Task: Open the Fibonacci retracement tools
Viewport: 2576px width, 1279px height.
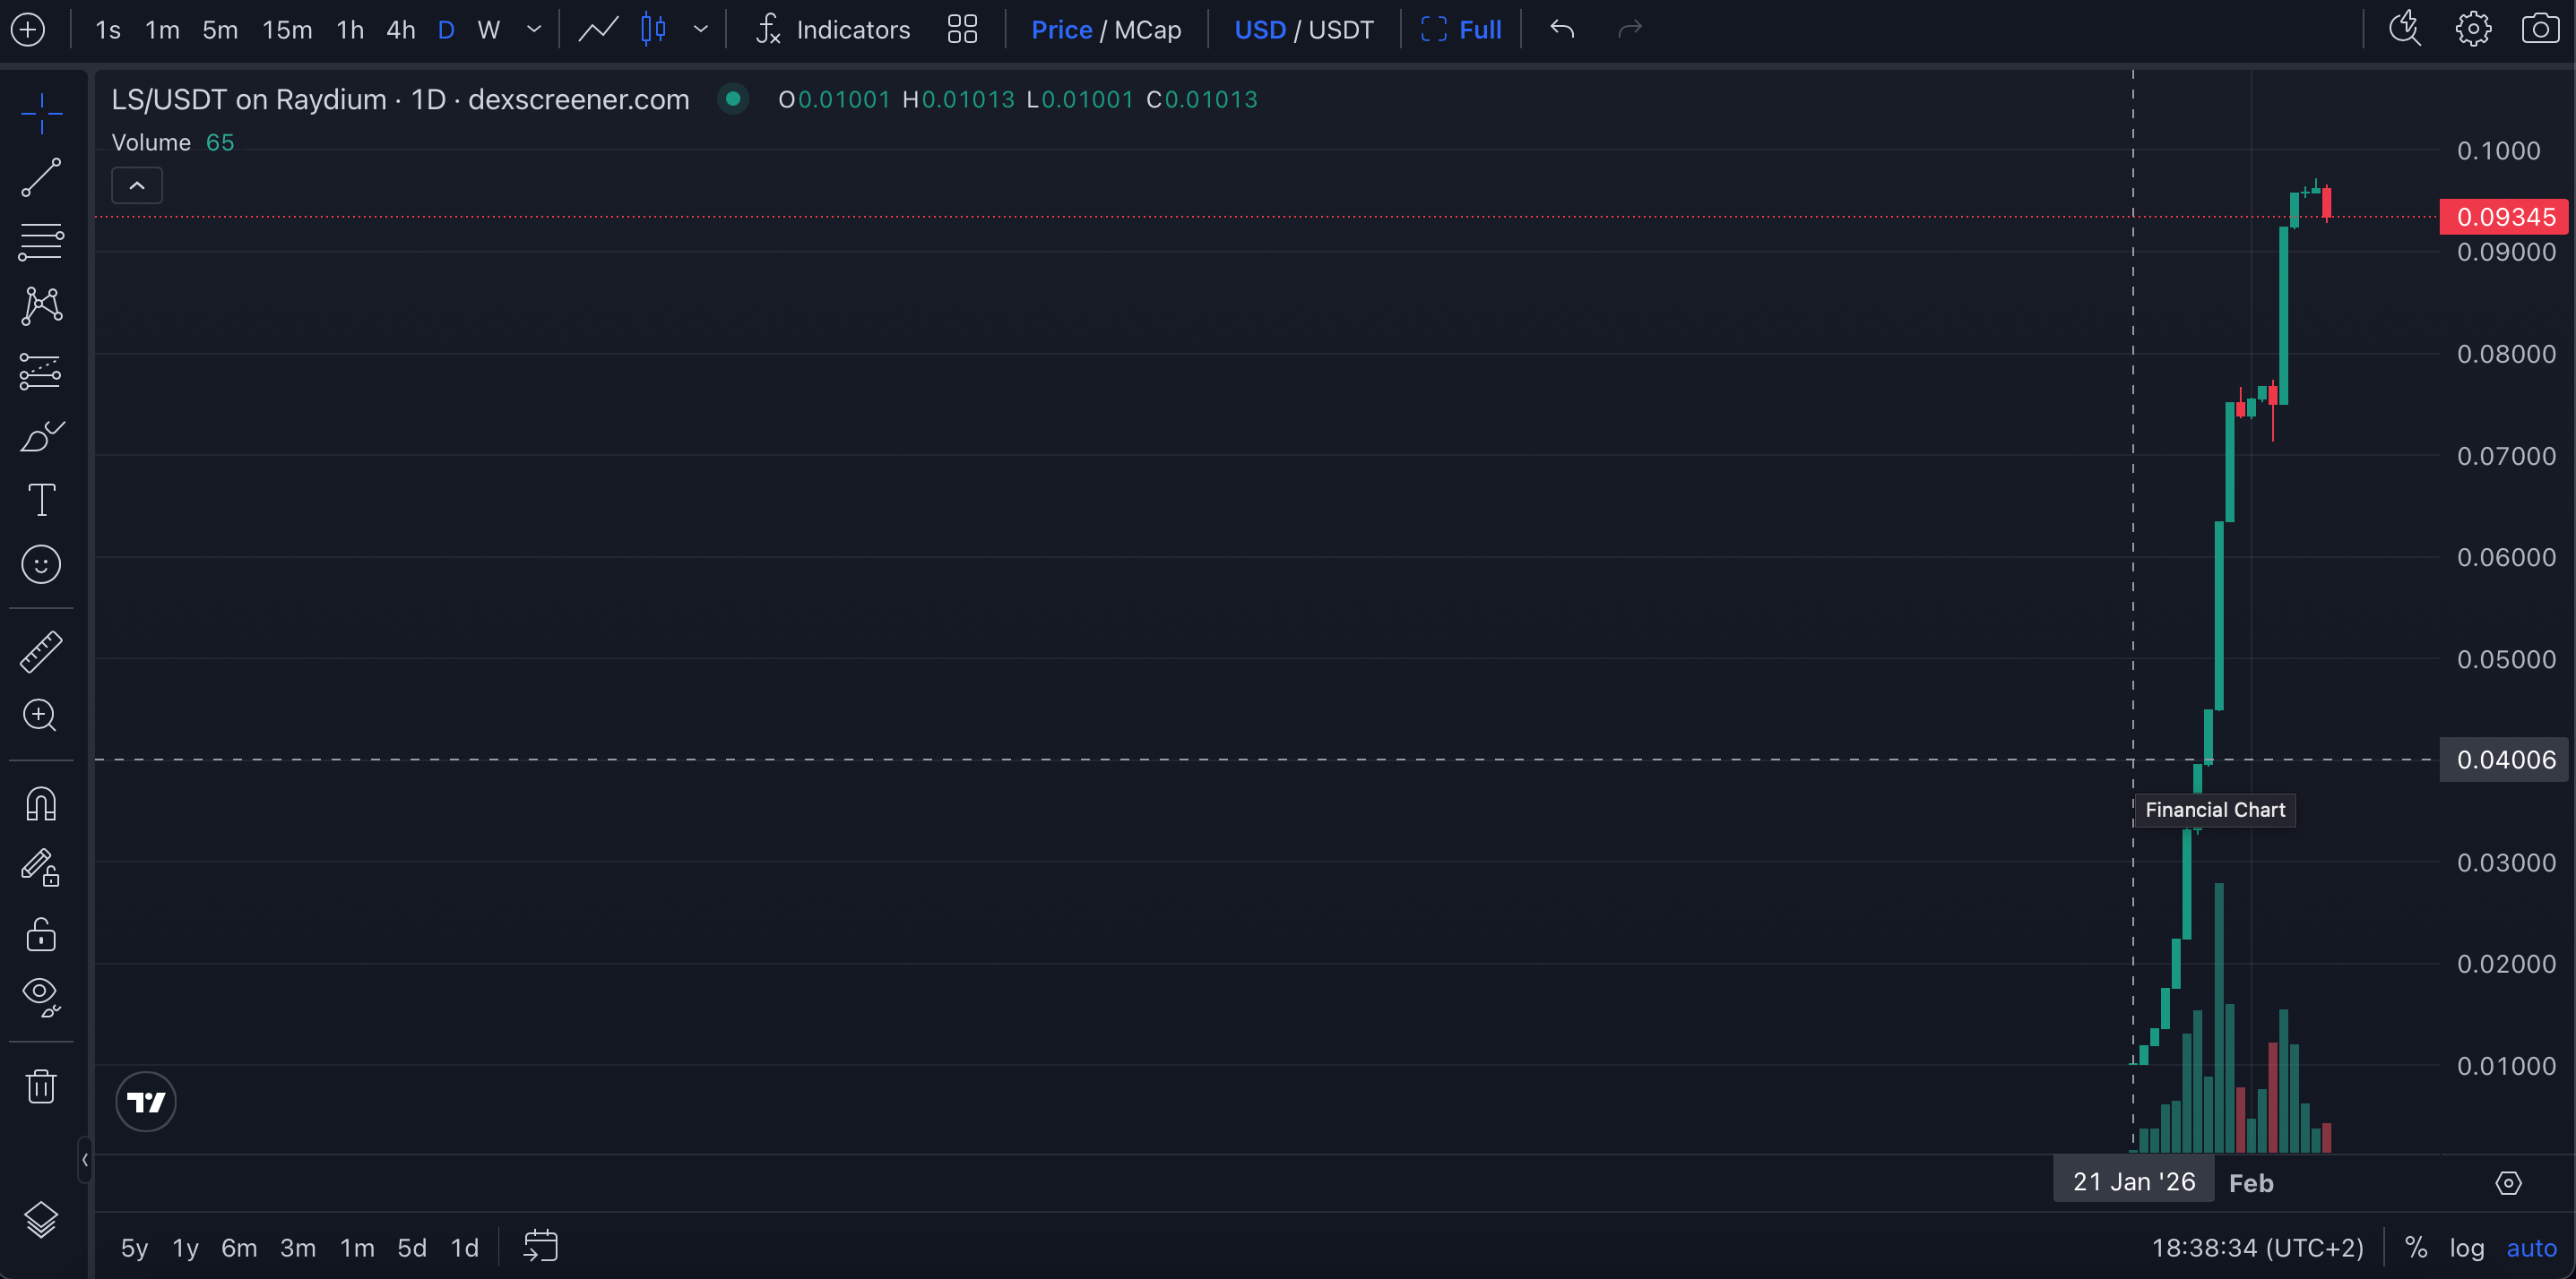Action: tap(41, 242)
